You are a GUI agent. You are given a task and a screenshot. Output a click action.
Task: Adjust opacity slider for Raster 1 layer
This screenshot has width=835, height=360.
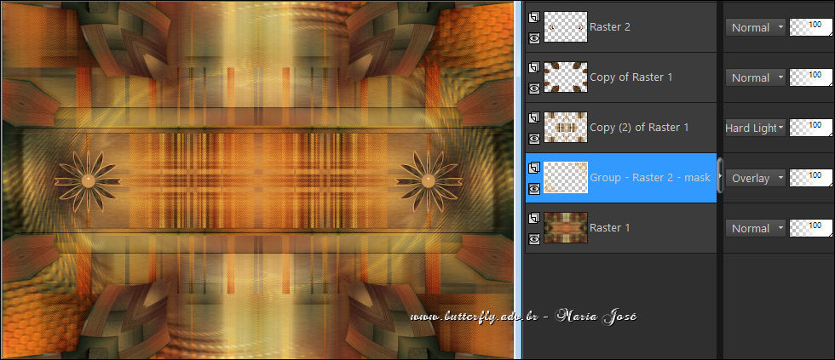(811, 227)
